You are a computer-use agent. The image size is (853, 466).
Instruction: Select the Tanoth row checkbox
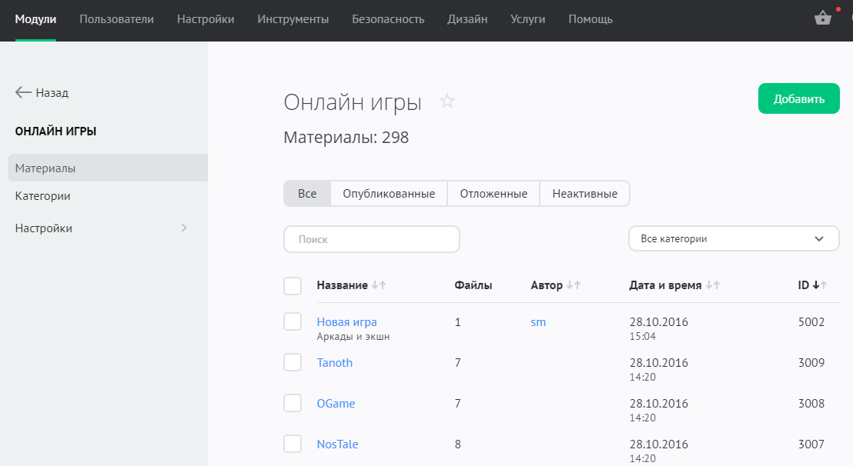click(293, 362)
